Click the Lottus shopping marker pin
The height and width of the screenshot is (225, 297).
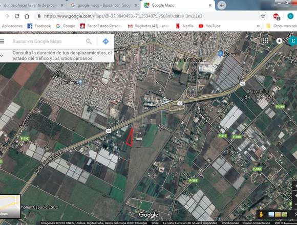pos(220,53)
